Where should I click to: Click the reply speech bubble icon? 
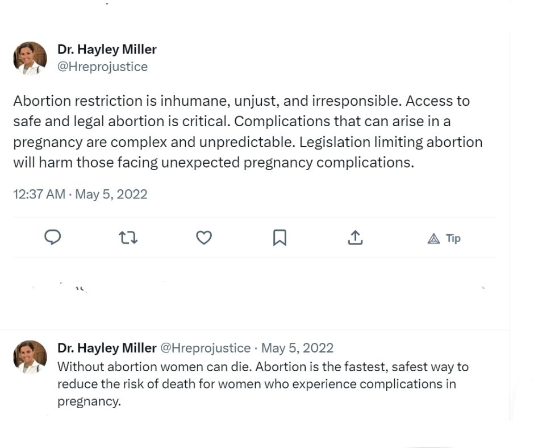[x=53, y=237]
